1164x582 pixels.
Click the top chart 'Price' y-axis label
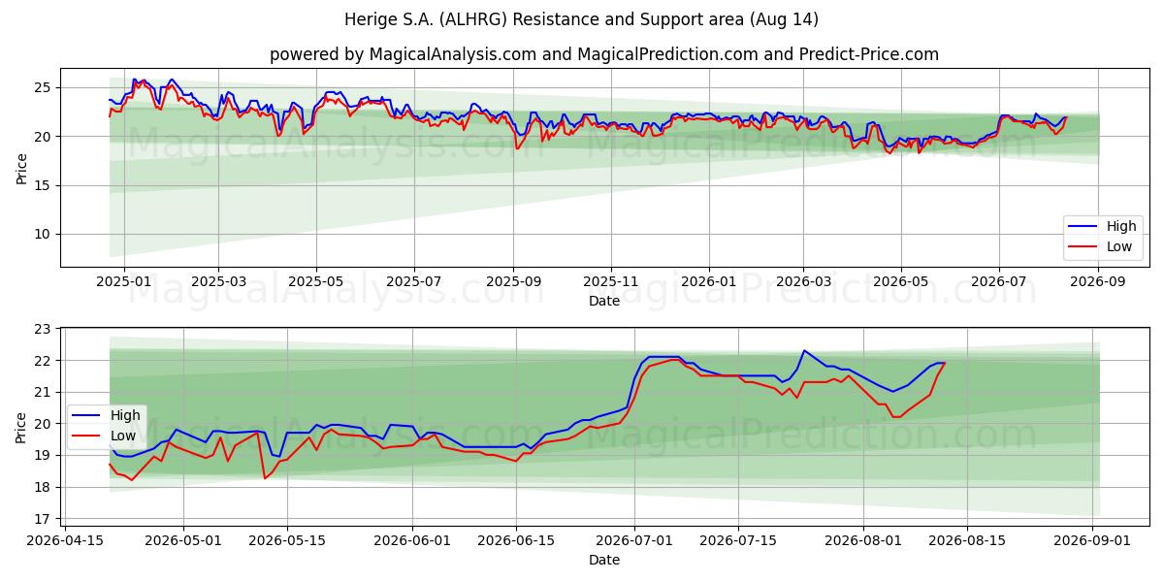pyautogui.click(x=21, y=168)
